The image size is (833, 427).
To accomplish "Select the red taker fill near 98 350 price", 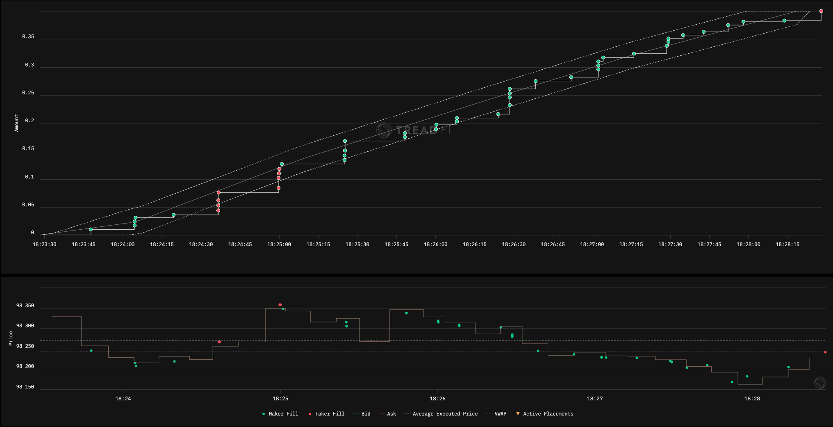I will click(280, 305).
